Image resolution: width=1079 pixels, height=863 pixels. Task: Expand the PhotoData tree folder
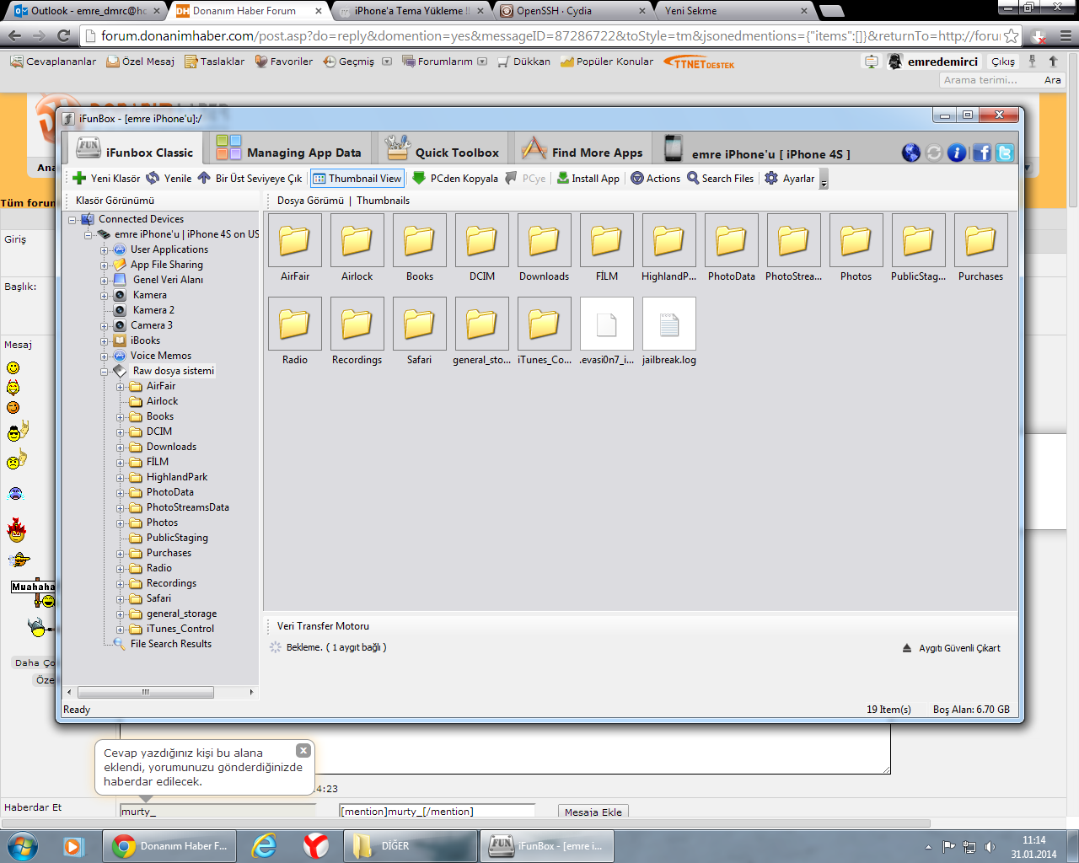(121, 493)
